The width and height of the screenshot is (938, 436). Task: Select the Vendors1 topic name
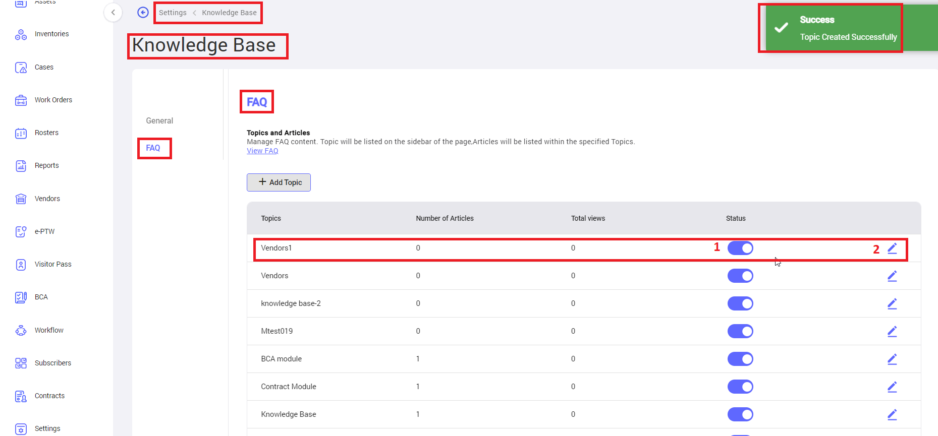[276, 248]
